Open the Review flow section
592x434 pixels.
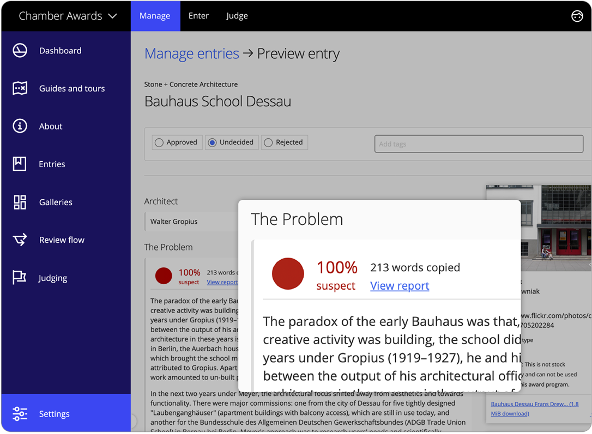(61, 240)
